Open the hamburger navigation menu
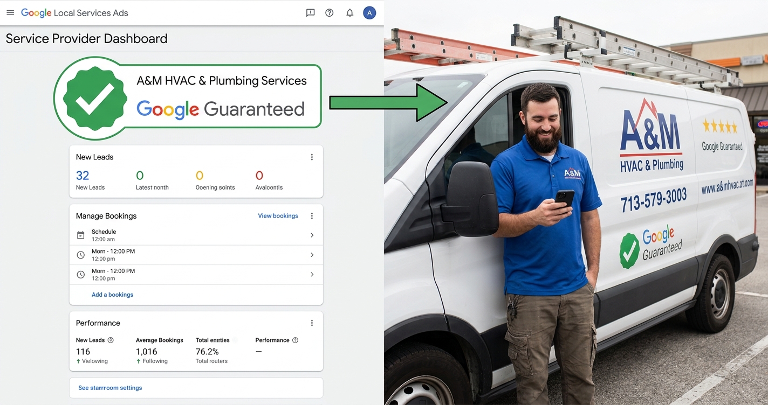 click(x=10, y=13)
